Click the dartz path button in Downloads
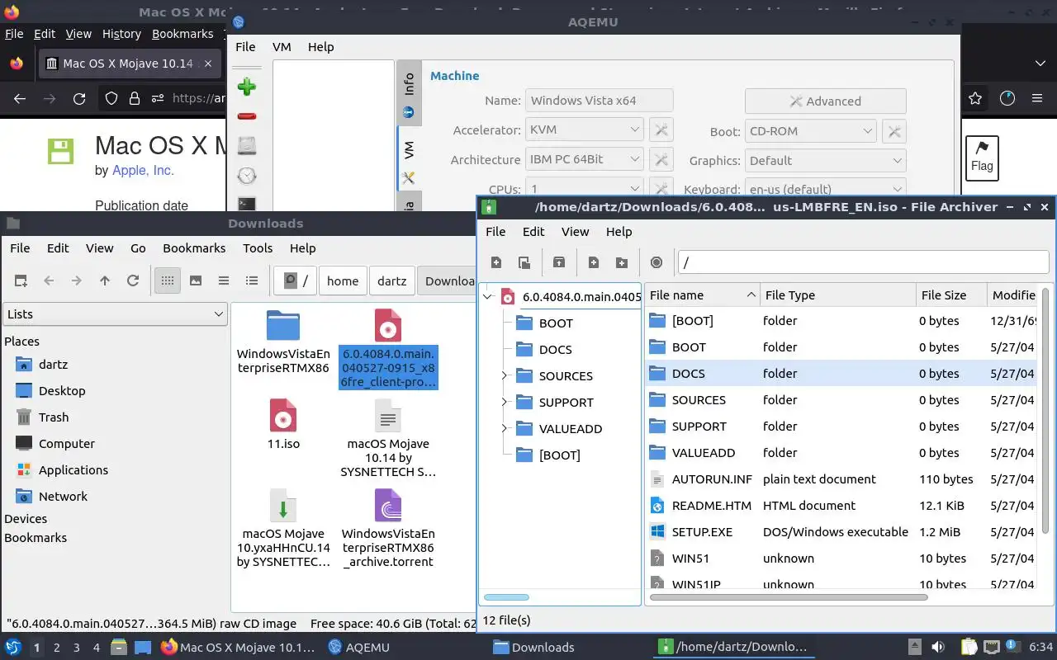 [391, 280]
